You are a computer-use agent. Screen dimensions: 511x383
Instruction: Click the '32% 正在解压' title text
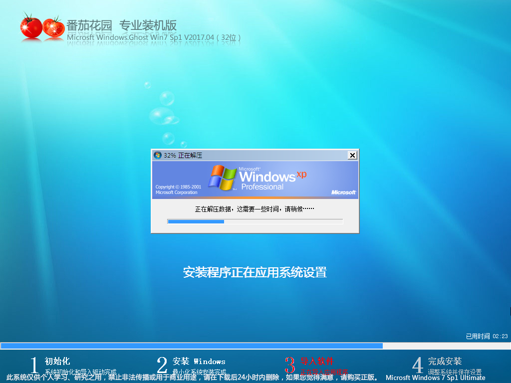pyautogui.click(x=183, y=156)
